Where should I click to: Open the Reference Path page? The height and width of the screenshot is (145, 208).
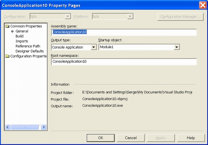[x=28, y=46]
